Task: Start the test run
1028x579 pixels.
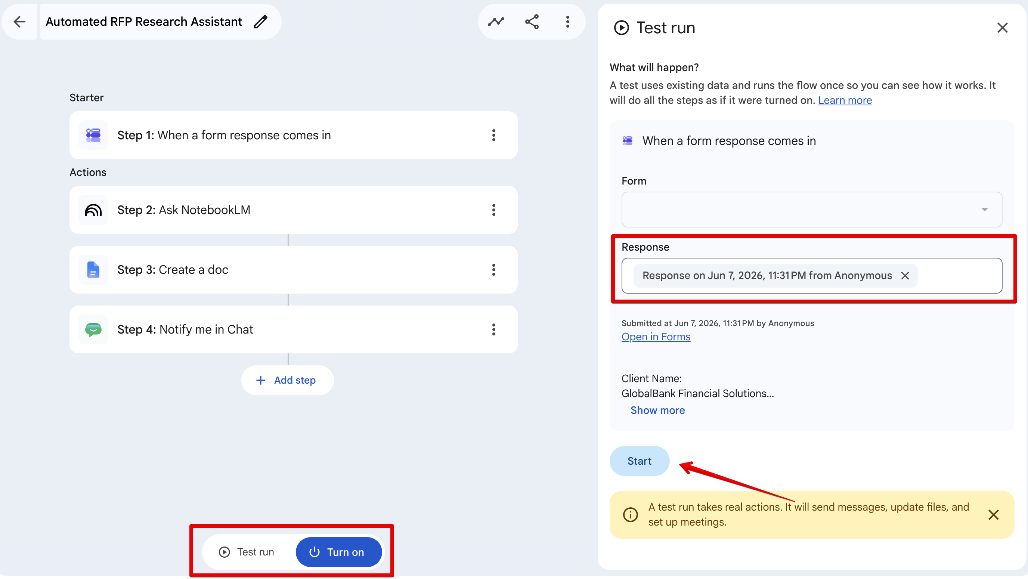Action: (639, 461)
